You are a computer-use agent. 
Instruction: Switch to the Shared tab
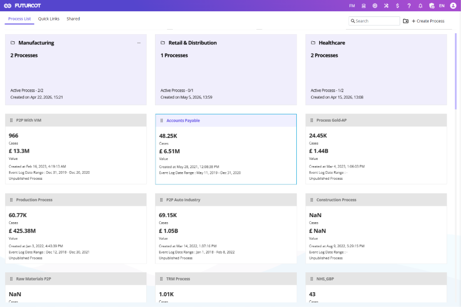click(73, 19)
